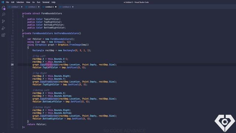Open the Go menu
Screen dimensions: 236x133
pyautogui.click(x=34, y=2)
